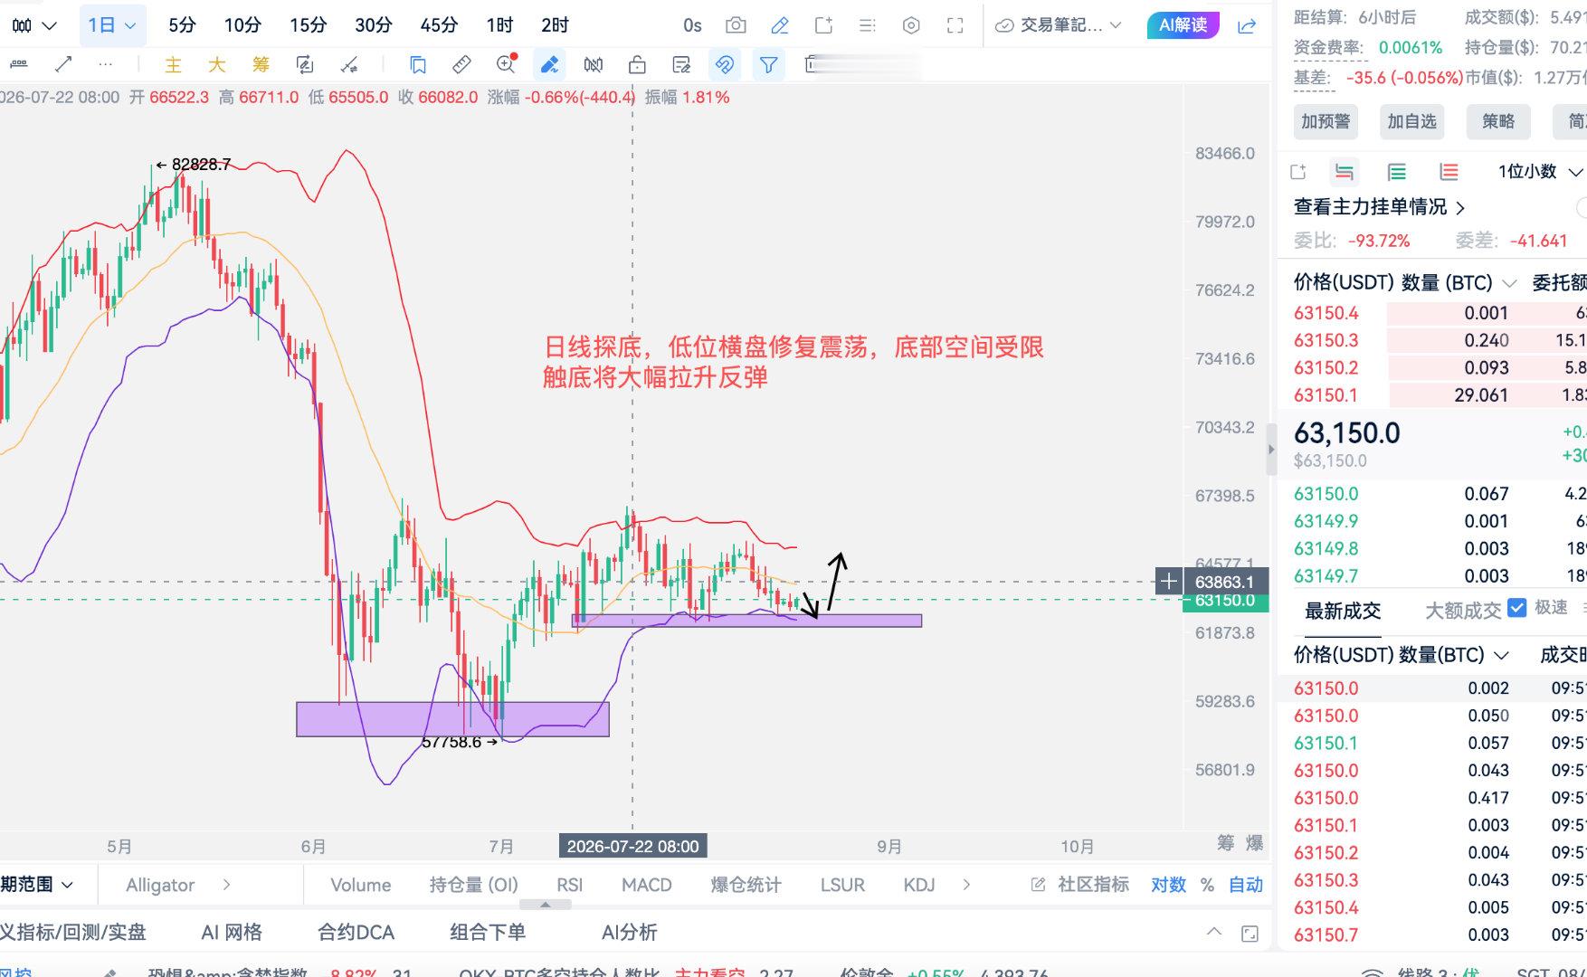Click the eraser tag icon
Viewport: 1587px width, 977px height.
coord(461,64)
